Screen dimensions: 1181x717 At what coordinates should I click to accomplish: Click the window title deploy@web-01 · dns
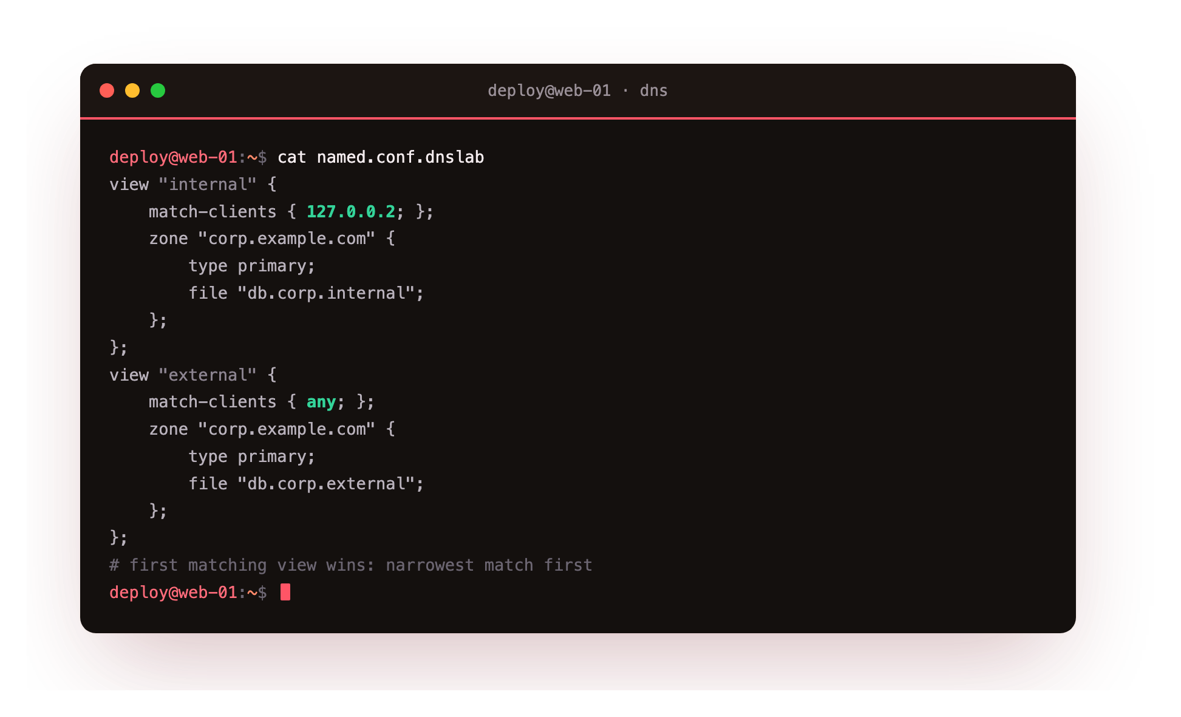pyautogui.click(x=577, y=90)
